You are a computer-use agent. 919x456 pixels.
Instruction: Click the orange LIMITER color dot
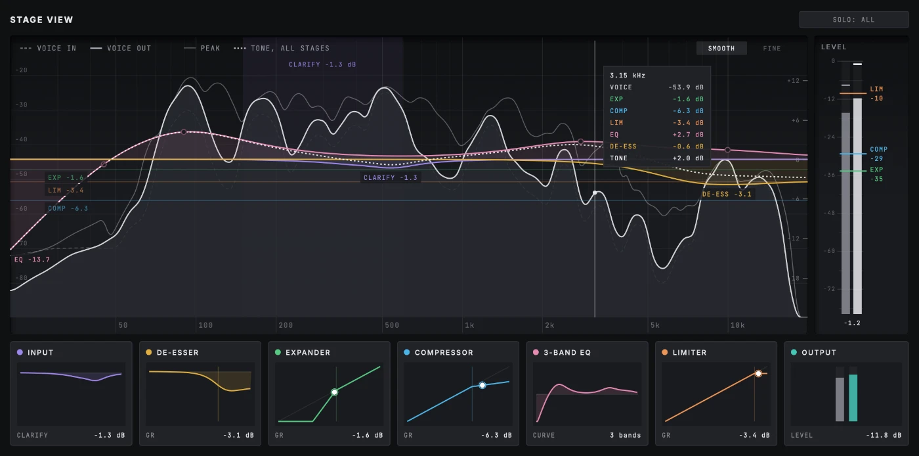pos(665,353)
